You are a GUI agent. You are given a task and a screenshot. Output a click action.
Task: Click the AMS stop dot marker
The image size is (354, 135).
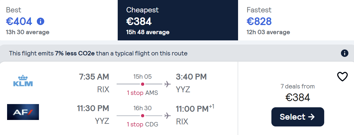[x=142, y=84]
